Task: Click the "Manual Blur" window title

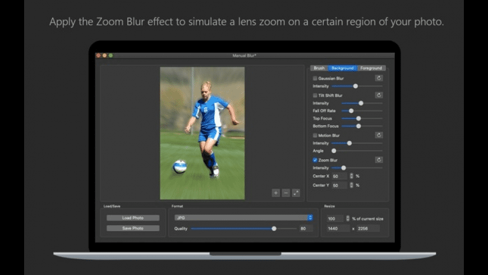Action: coord(245,56)
